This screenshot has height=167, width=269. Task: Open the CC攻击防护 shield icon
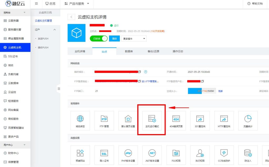click(224, 153)
